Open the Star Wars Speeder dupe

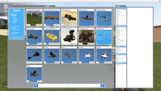click(34, 55)
